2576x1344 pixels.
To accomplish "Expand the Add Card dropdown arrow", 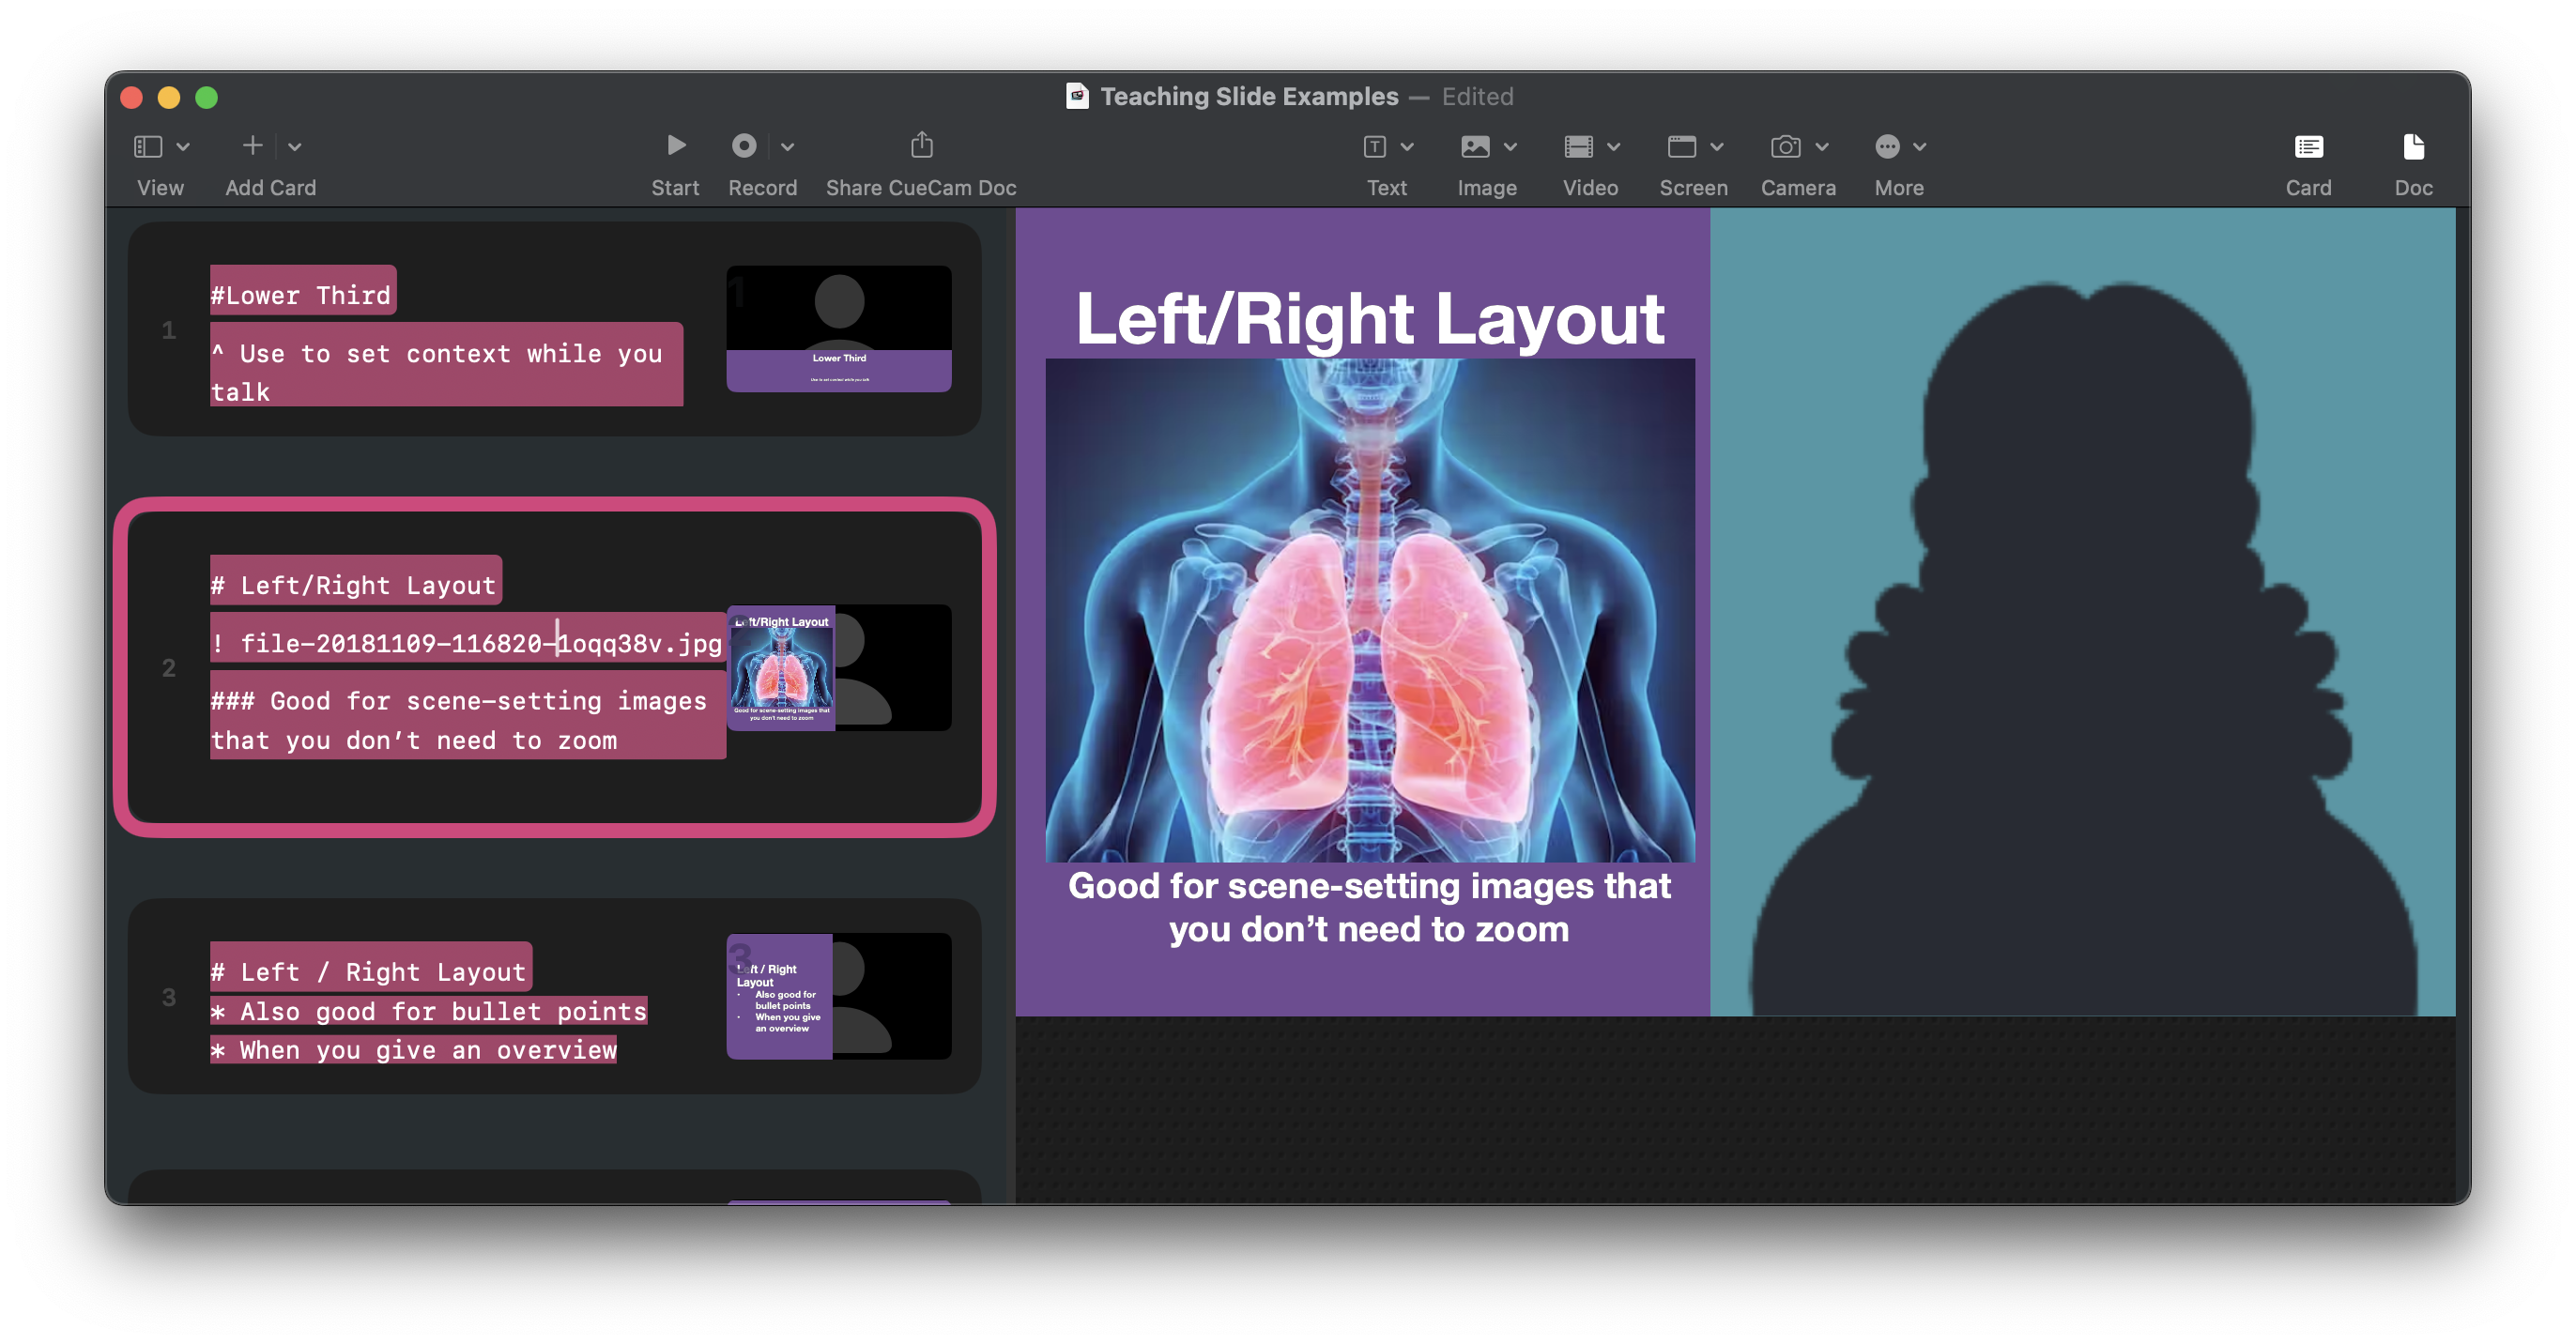I will click(295, 147).
